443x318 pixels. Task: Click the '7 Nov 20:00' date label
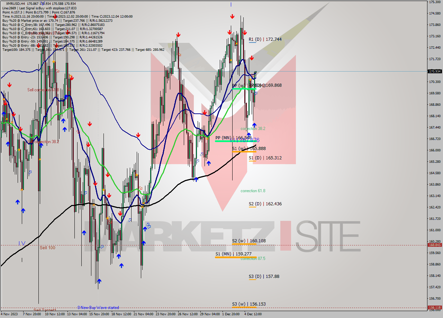[33, 314]
